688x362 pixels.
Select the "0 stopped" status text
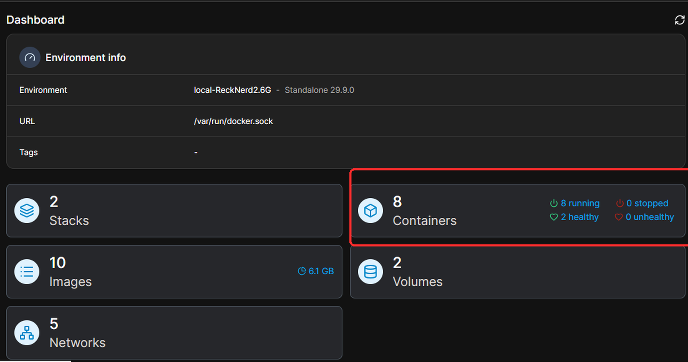tap(647, 203)
